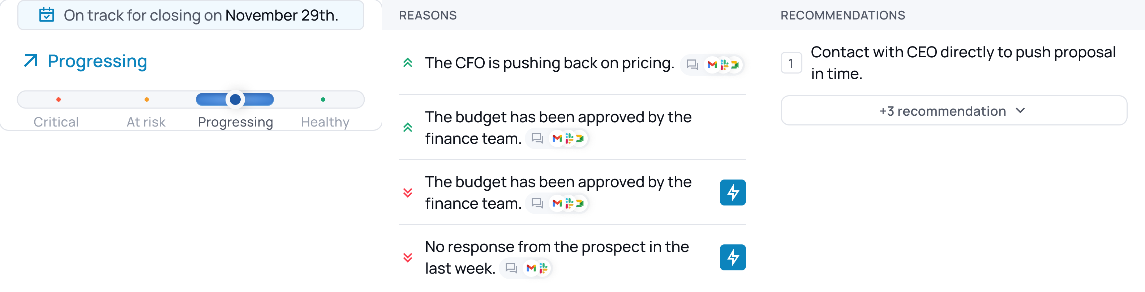Click conversation icon on no response reason
This screenshot has width=1145, height=292.
pos(511,268)
